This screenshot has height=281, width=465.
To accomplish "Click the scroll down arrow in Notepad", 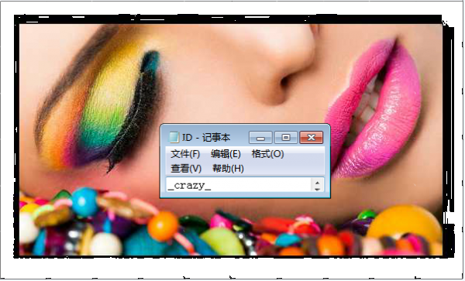I will pos(318,189).
